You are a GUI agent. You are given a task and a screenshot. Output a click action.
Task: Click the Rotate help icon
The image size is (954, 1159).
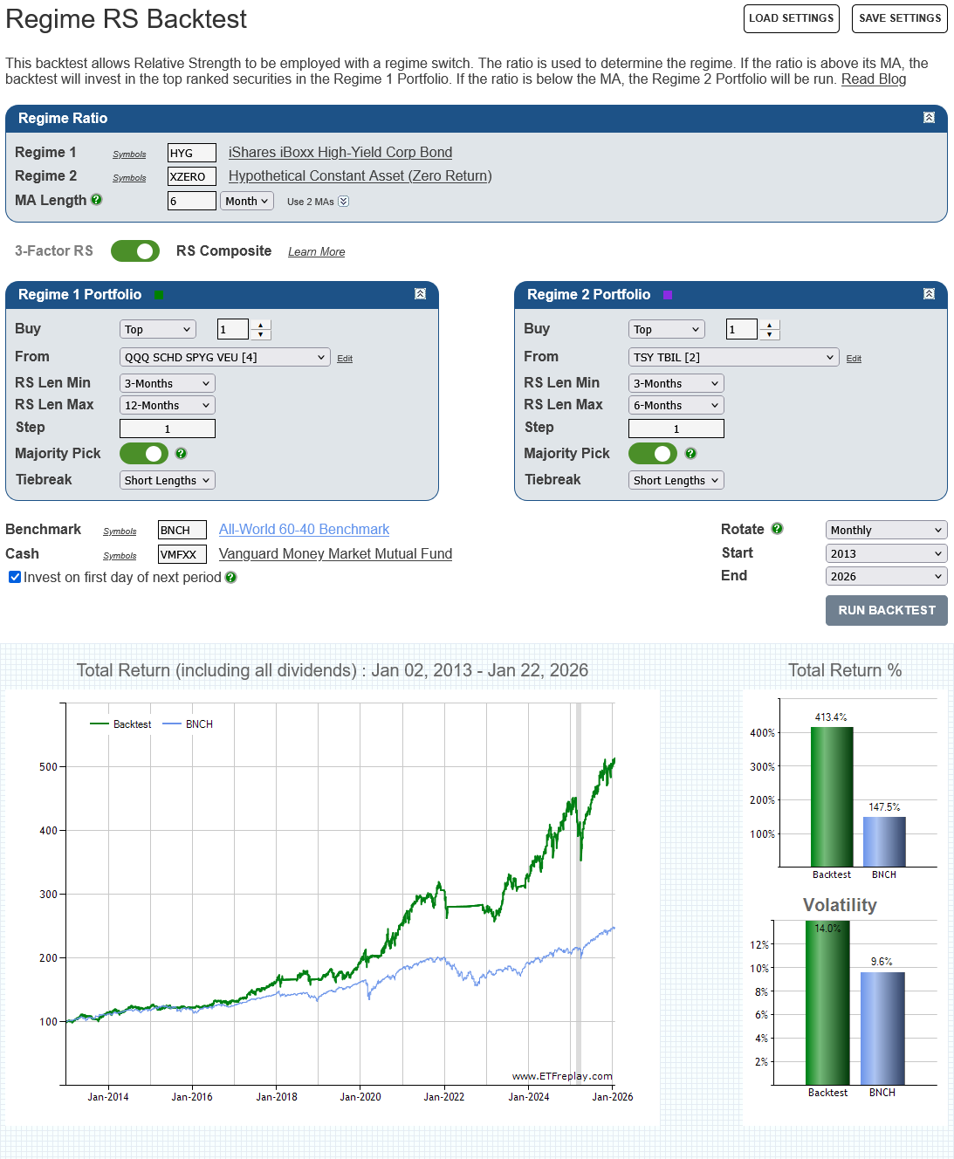tap(777, 529)
